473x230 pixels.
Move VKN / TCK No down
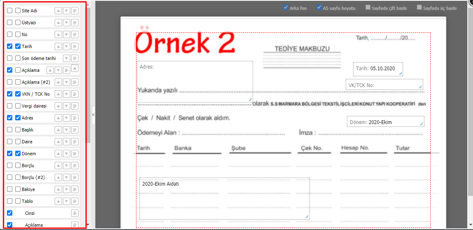(67, 94)
